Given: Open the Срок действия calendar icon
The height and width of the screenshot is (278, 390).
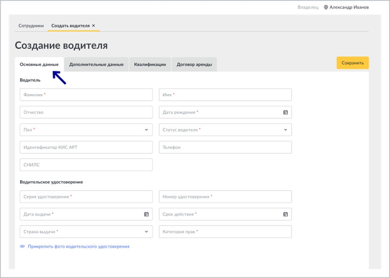Looking at the screenshot, I should coord(285,214).
